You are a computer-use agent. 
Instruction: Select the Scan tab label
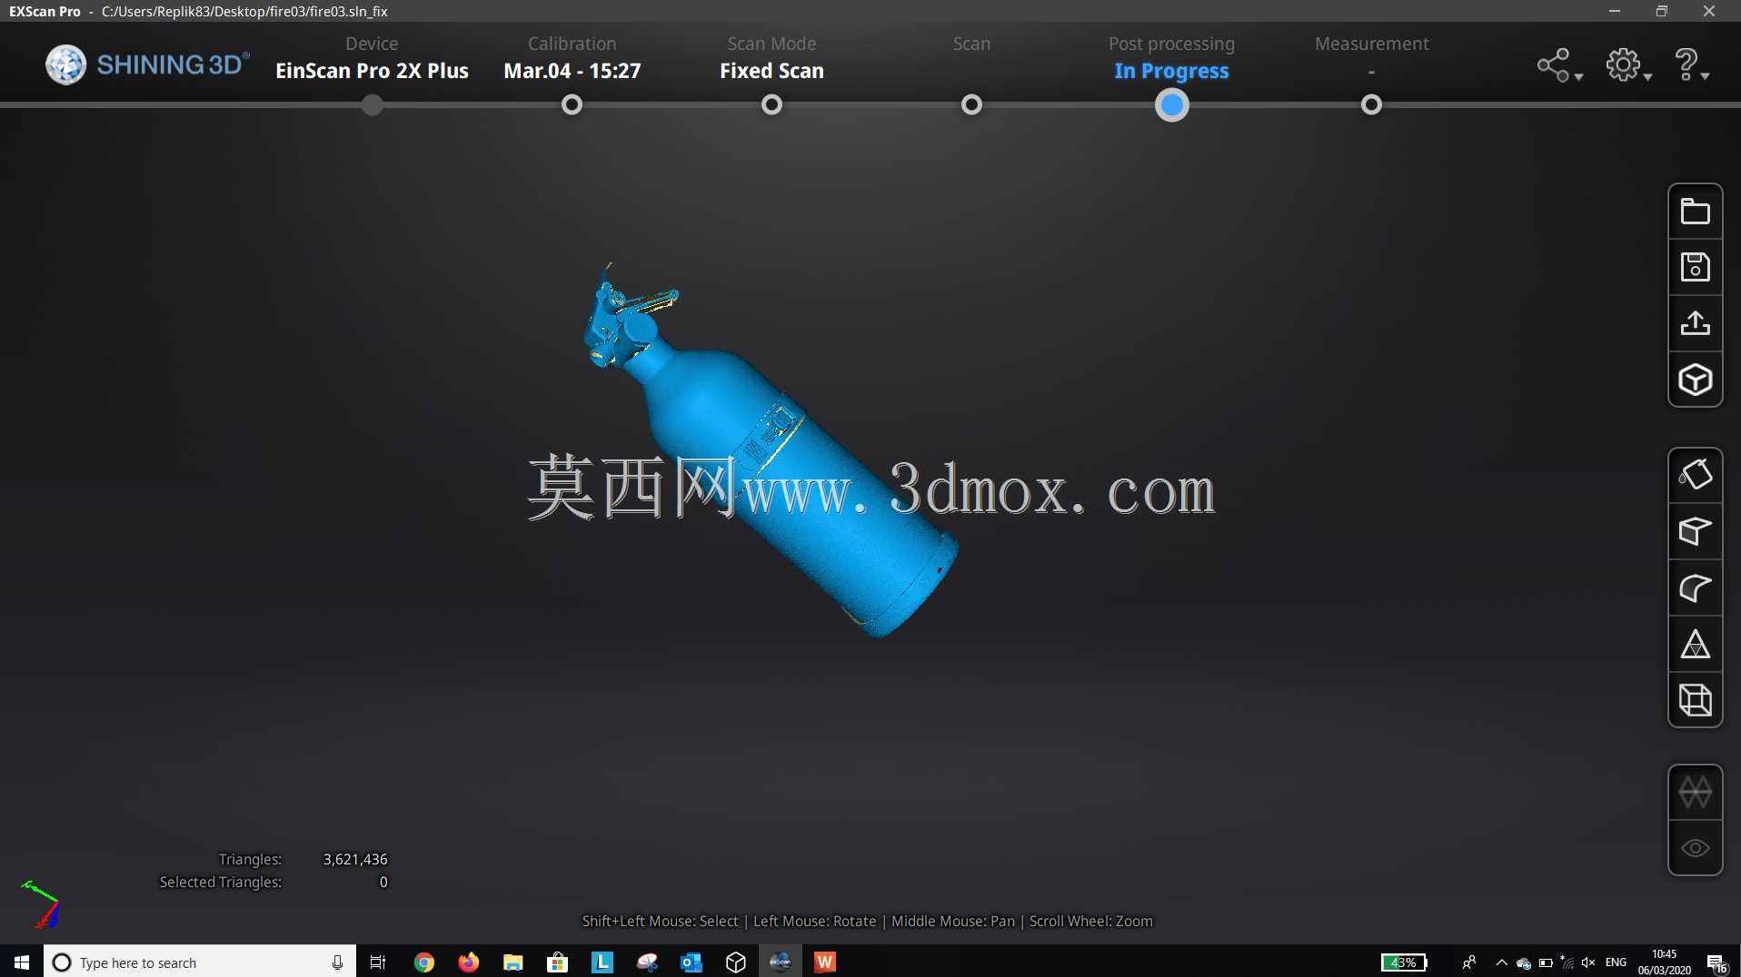click(x=971, y=44)
